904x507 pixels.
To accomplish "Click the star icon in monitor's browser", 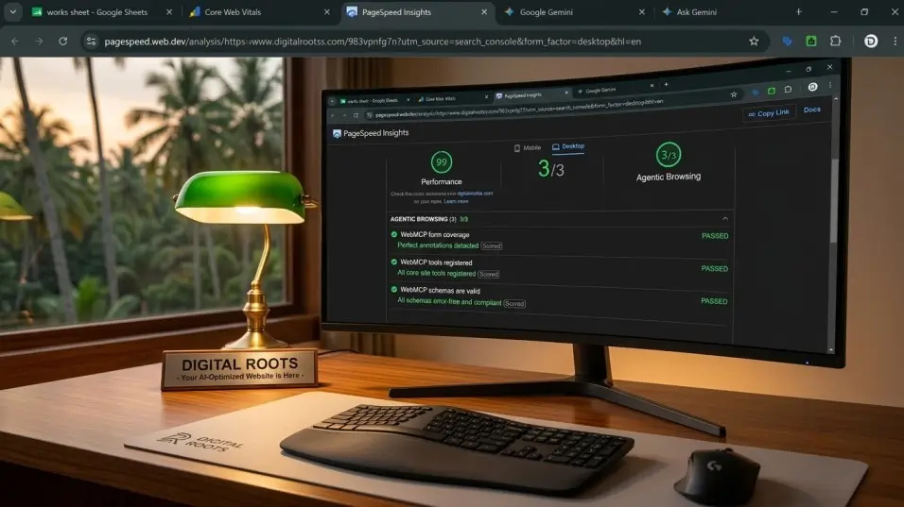I will tap(734, 94).
